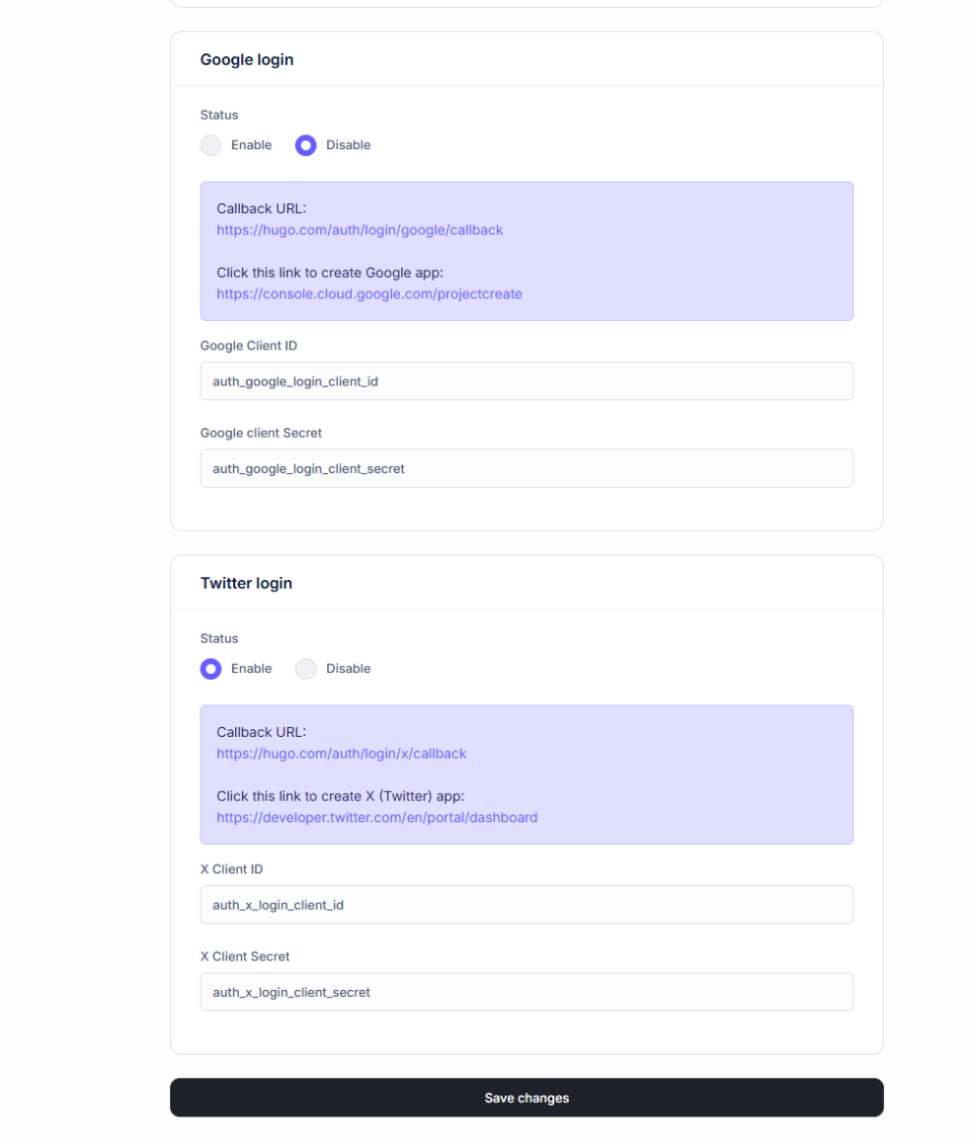972x1144 pixels.
Task: Click the "Google Client ID" field label
Action: (x=248, y=346)
